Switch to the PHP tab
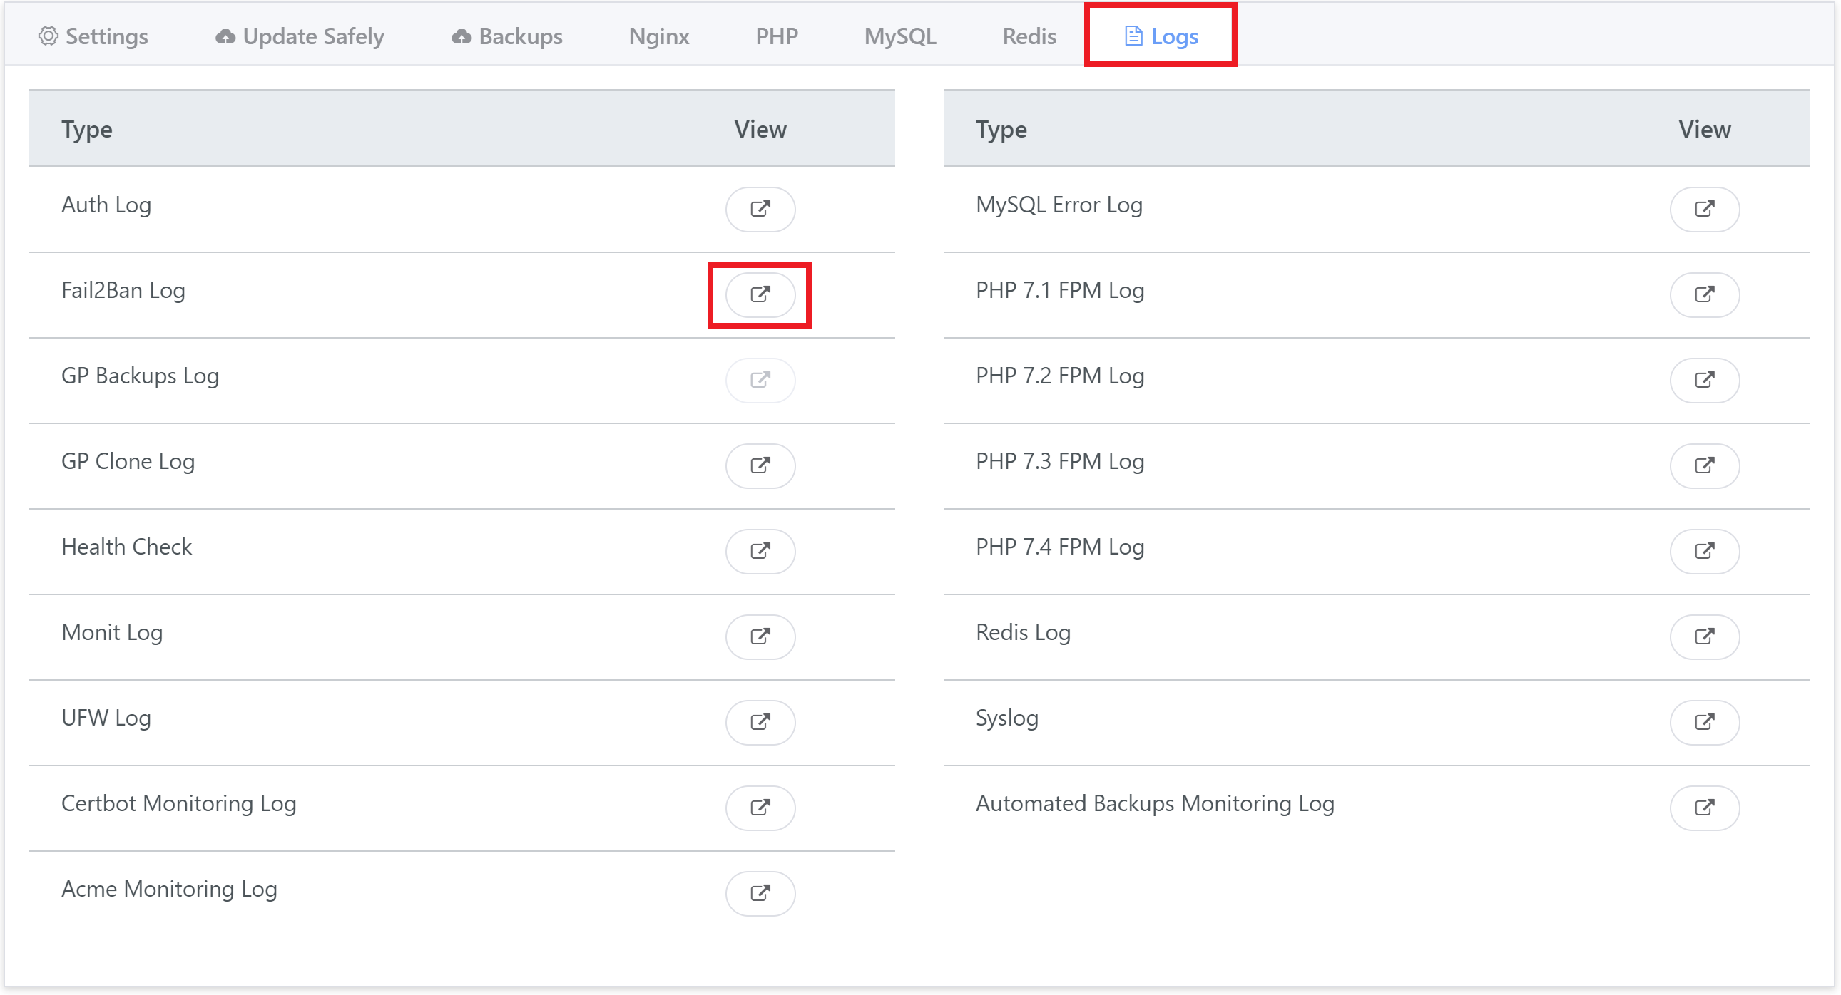This screenshot has width=1841, height=995. (777, 36)
